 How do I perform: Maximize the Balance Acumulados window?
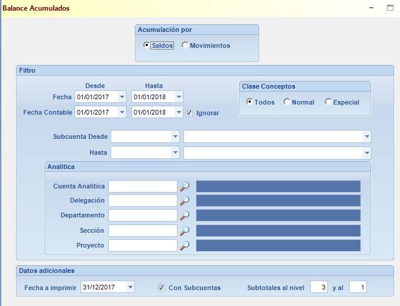click(390, 8)
